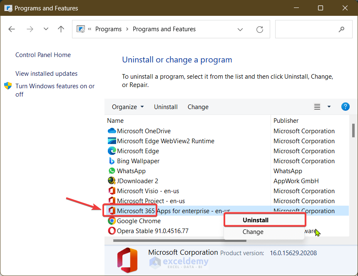Click the Microsoft OneDrive cloud icon
The width and height of the screenshot is (358, 276).
click(112, 131)
